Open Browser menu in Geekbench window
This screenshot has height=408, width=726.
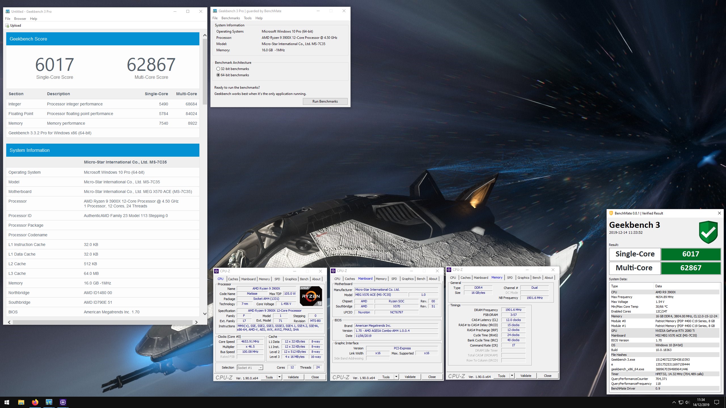click(20, 19)
